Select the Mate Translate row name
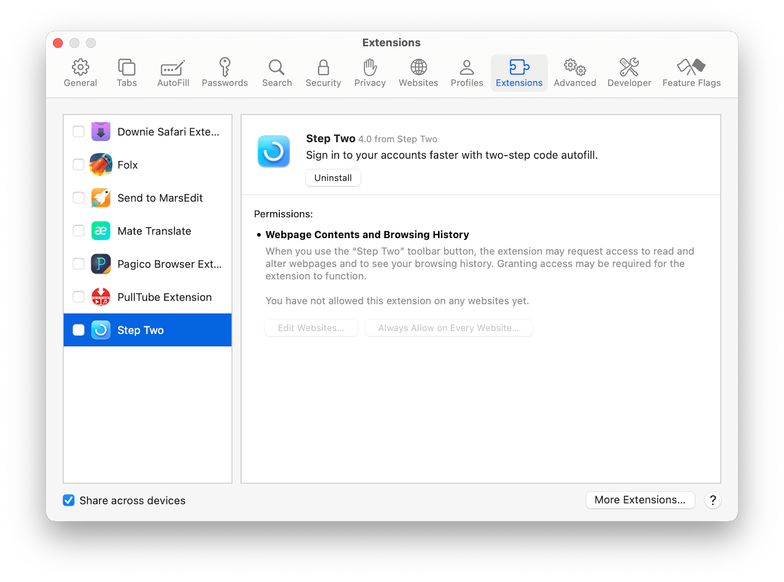 (154, 231)
